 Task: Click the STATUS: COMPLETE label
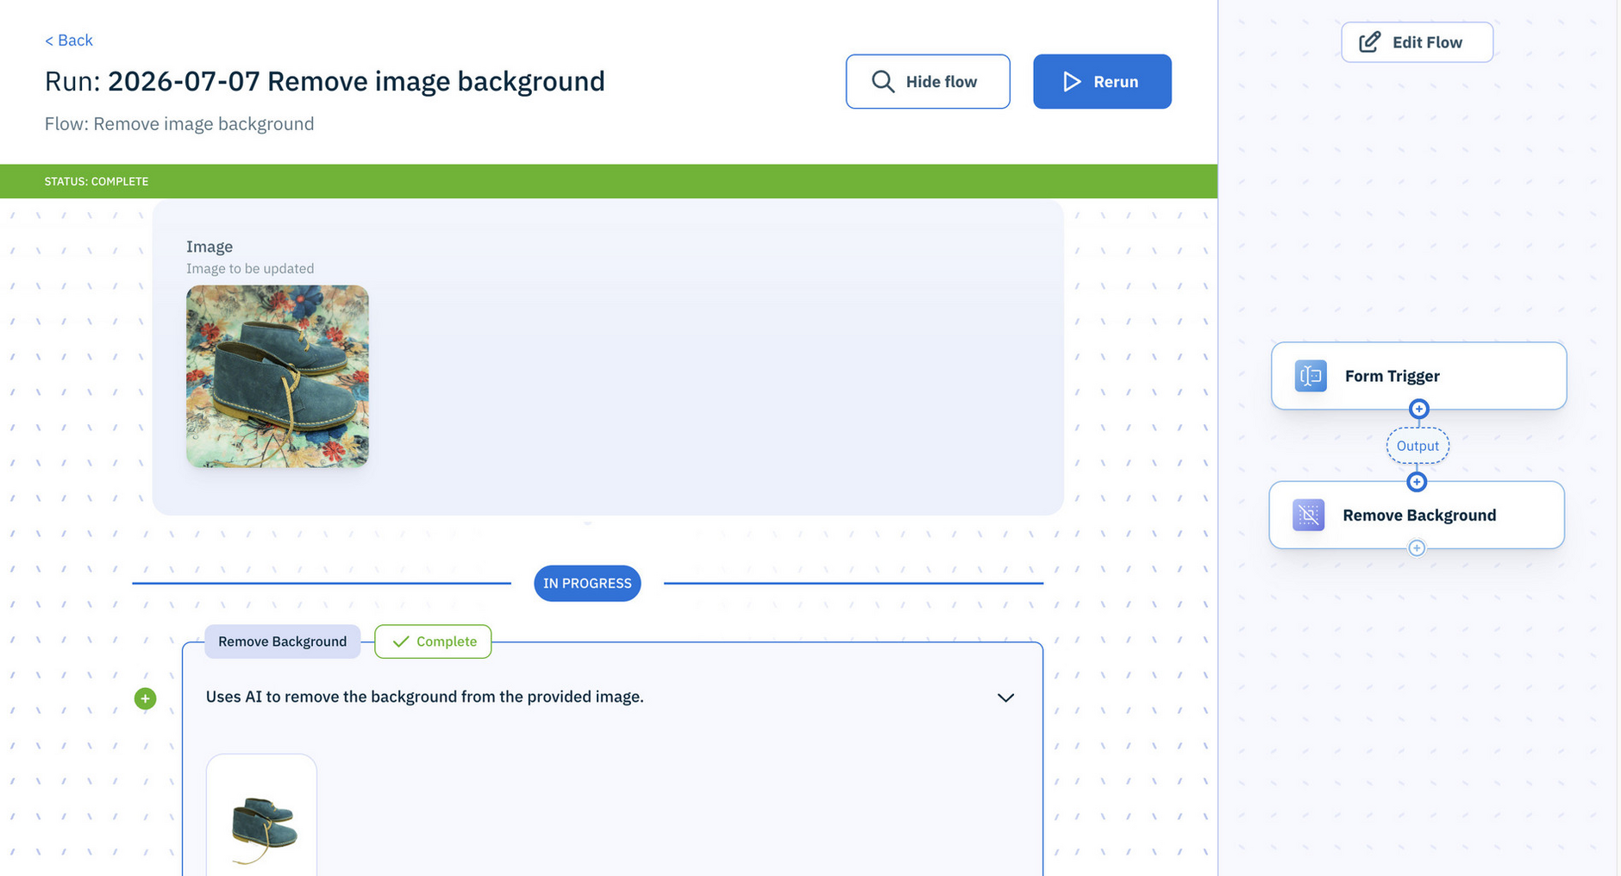click(x=97, y=182)
